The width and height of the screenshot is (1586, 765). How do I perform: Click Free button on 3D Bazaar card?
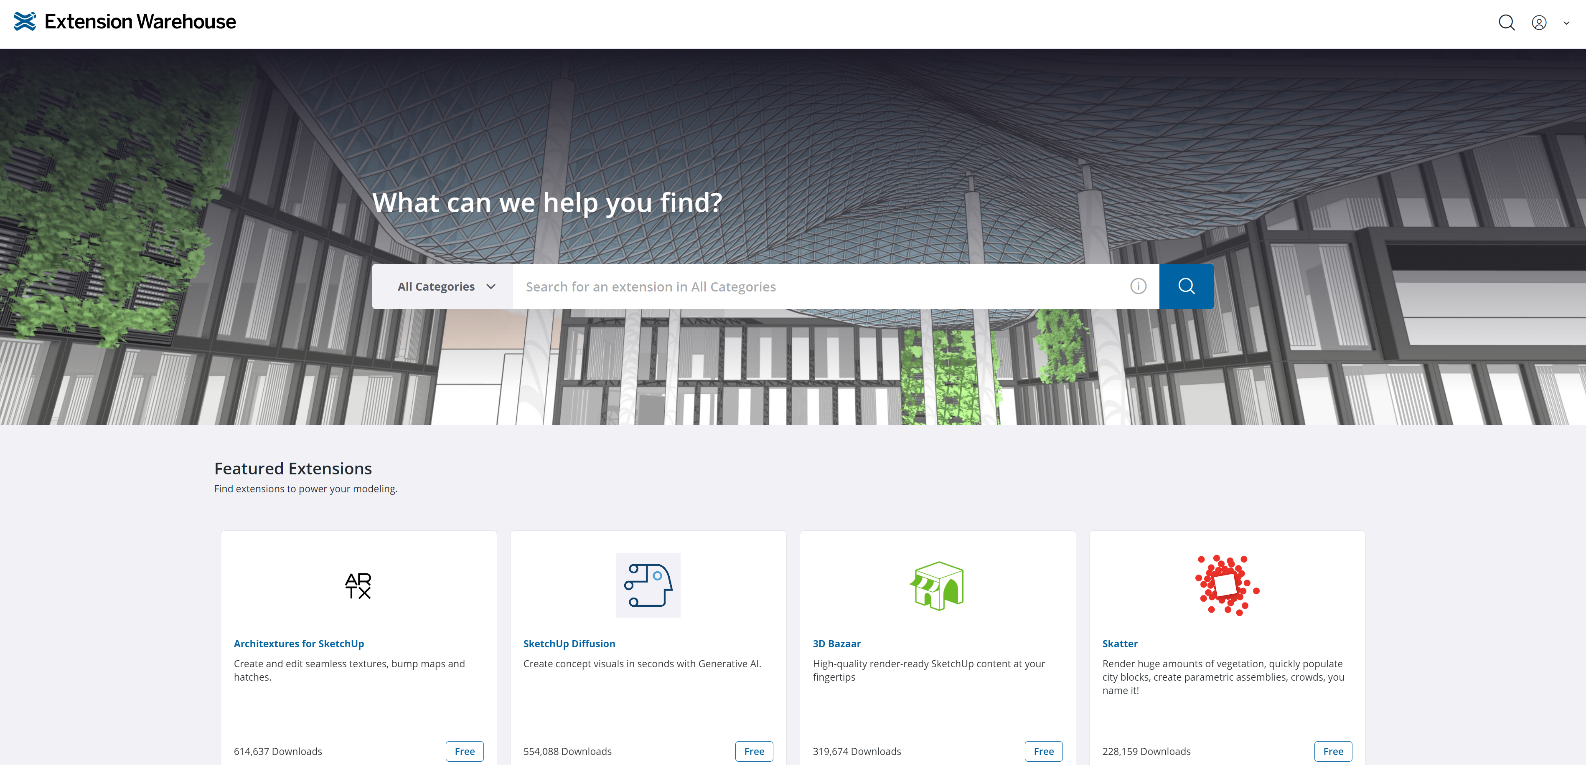pos(1043,751)
